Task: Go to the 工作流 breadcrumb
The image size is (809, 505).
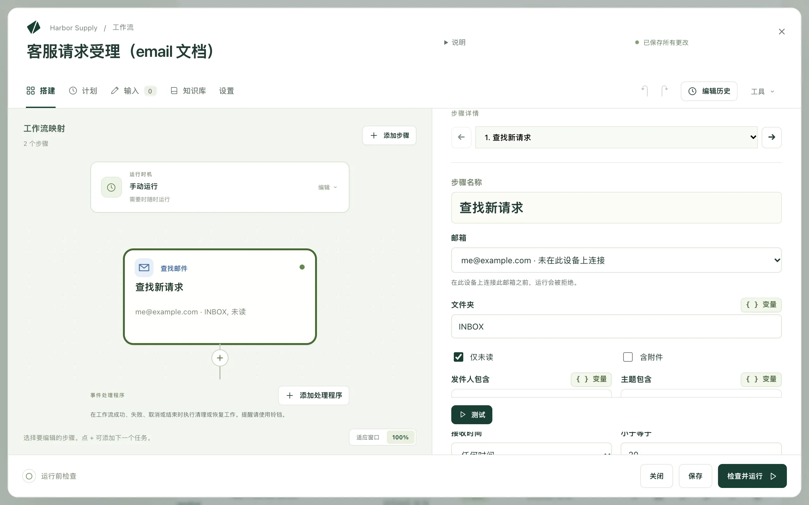Action: pyautogui.click(x=123, y=27)
